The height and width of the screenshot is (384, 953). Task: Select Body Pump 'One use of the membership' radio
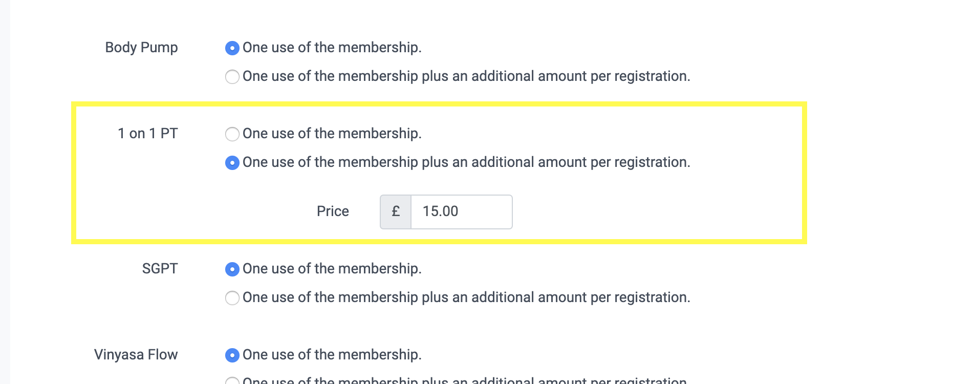coord(232,48)
